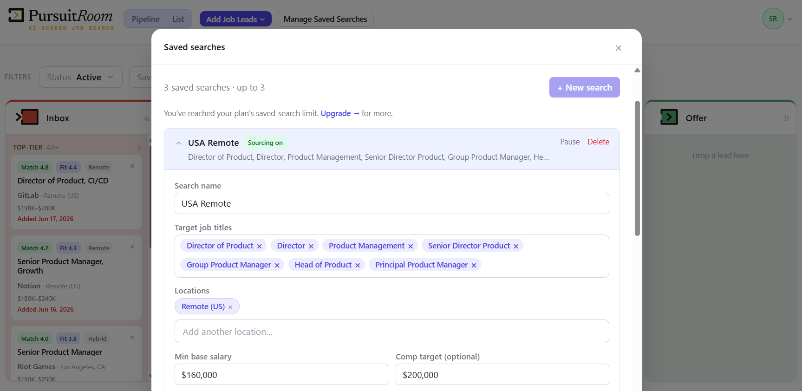The image size is (802, 391).
Task: Open the Status Active filter dropdown
Action: pyautogui.click(x=81, y=77)
